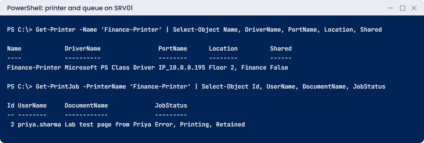Click the job Id '2' value
This screenshot has width=424, height=143.
pos(12,124)
